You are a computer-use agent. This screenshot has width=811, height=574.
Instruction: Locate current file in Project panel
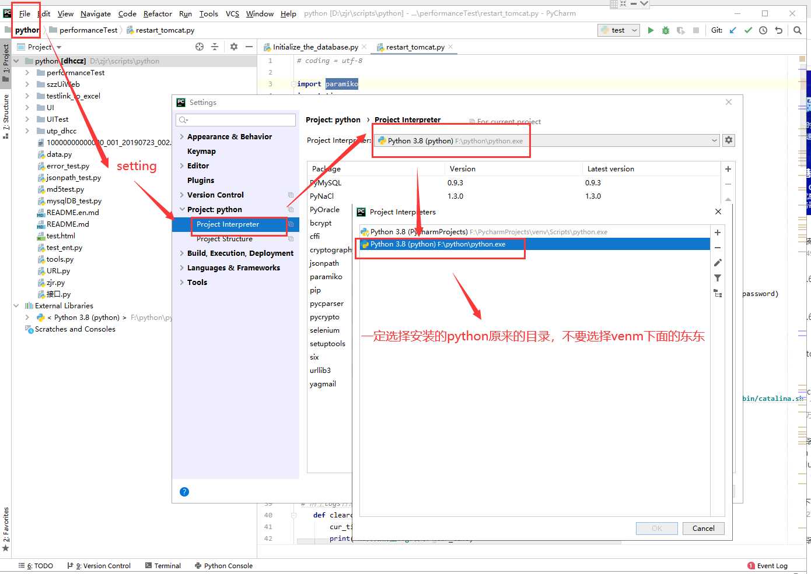click(x=200, y=47)
